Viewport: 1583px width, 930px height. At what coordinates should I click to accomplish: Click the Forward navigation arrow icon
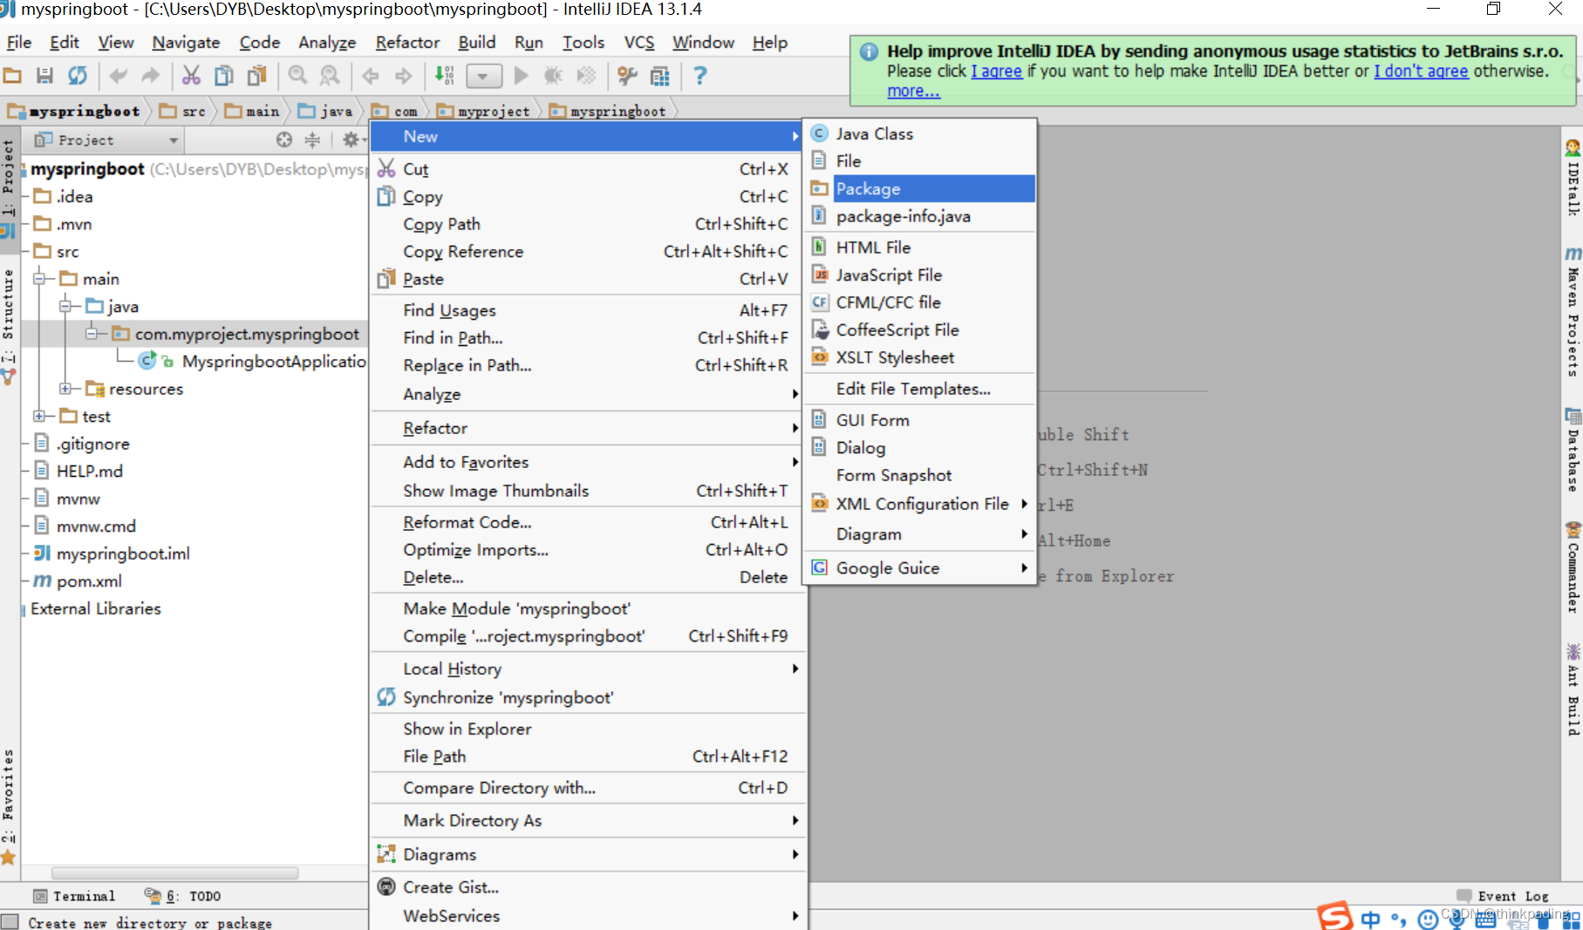pos(403,76)
